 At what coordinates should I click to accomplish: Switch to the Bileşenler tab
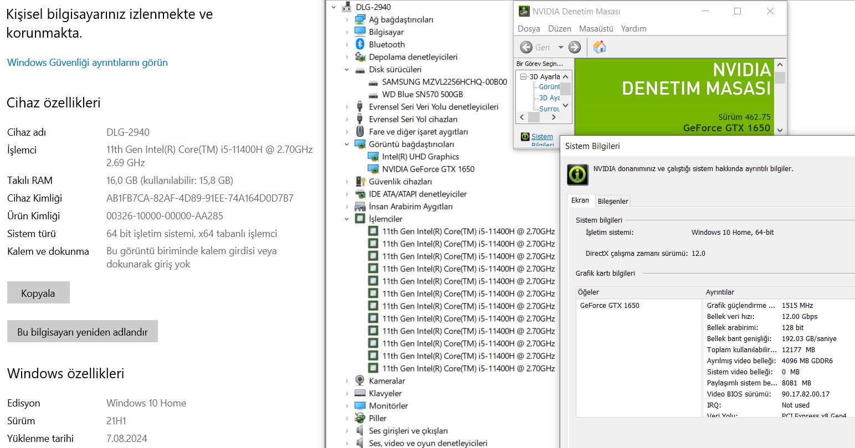[x=613, y=201]
